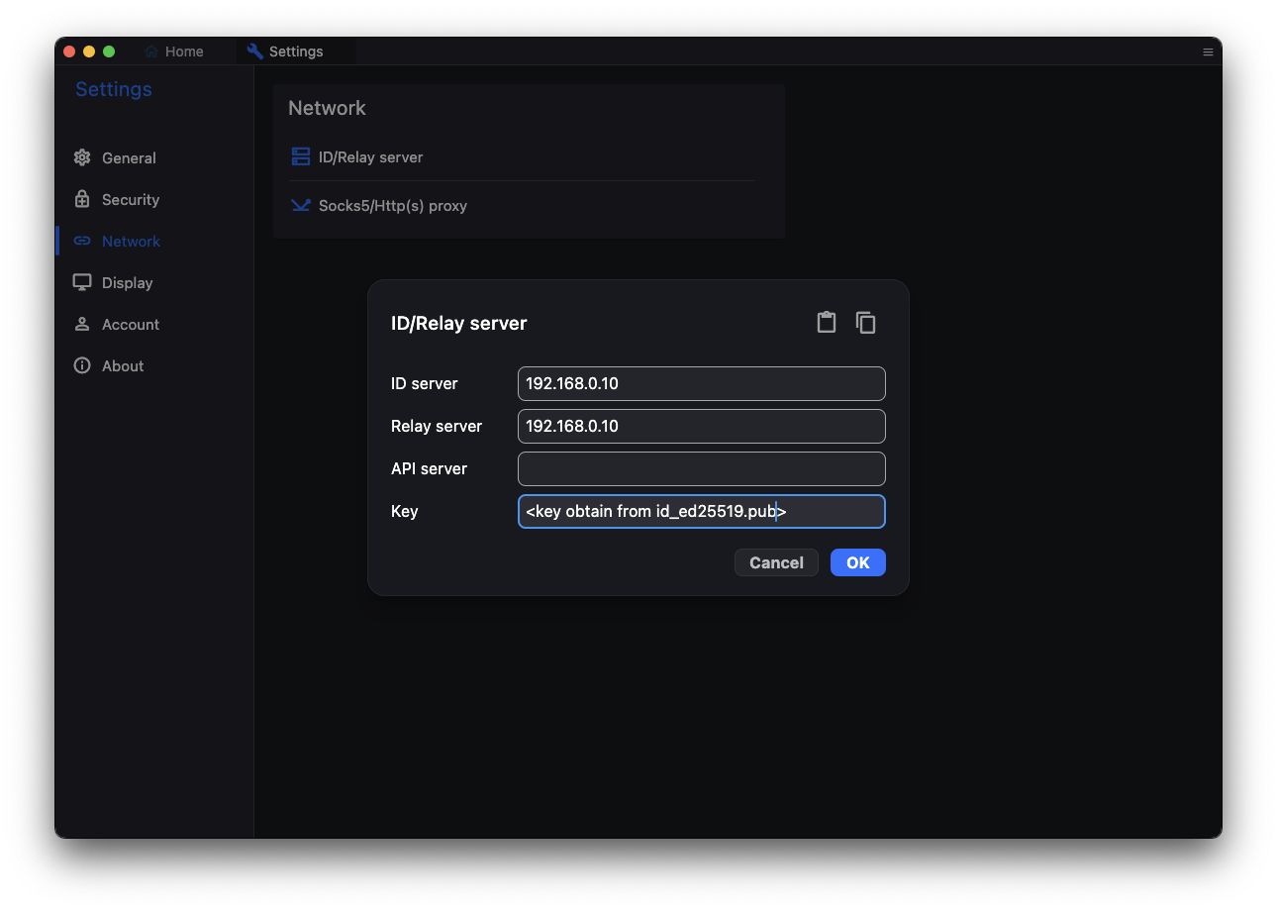
Task: Click the Account person icon in sidebar
Action: pyautogui.click(x=82, y=324)
